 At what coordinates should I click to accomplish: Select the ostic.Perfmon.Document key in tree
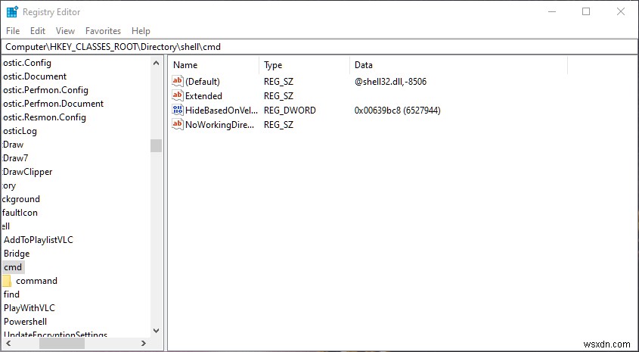point(53,104)
